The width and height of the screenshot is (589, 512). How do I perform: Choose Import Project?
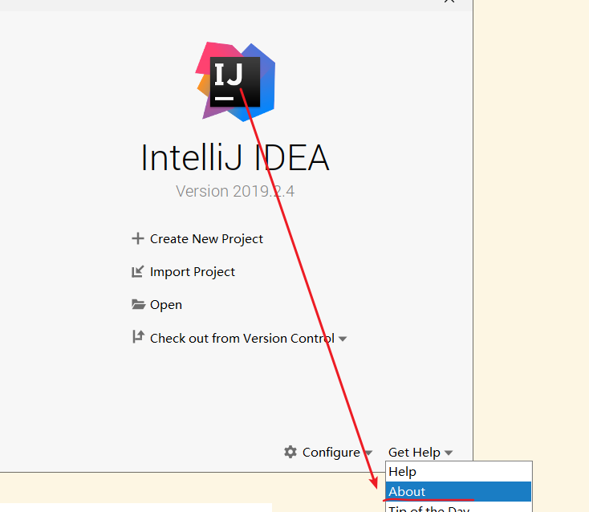193,272
